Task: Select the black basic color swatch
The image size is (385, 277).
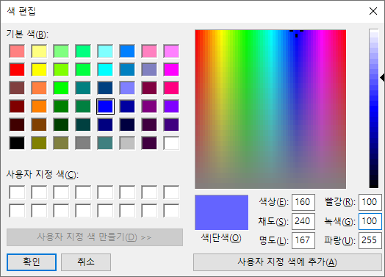Action: [x=17, y=143]
